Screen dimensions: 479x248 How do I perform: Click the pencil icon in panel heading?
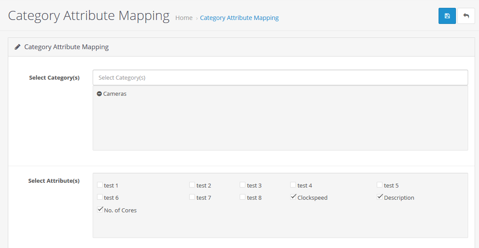pyautogui.click(x=17, y=47)
